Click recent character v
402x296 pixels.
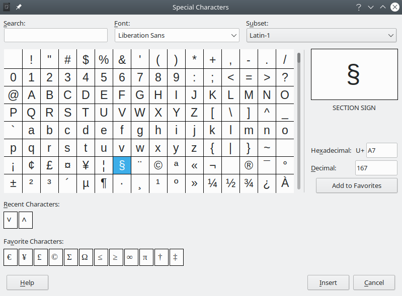pyautogui.click(x=11, y=220)
